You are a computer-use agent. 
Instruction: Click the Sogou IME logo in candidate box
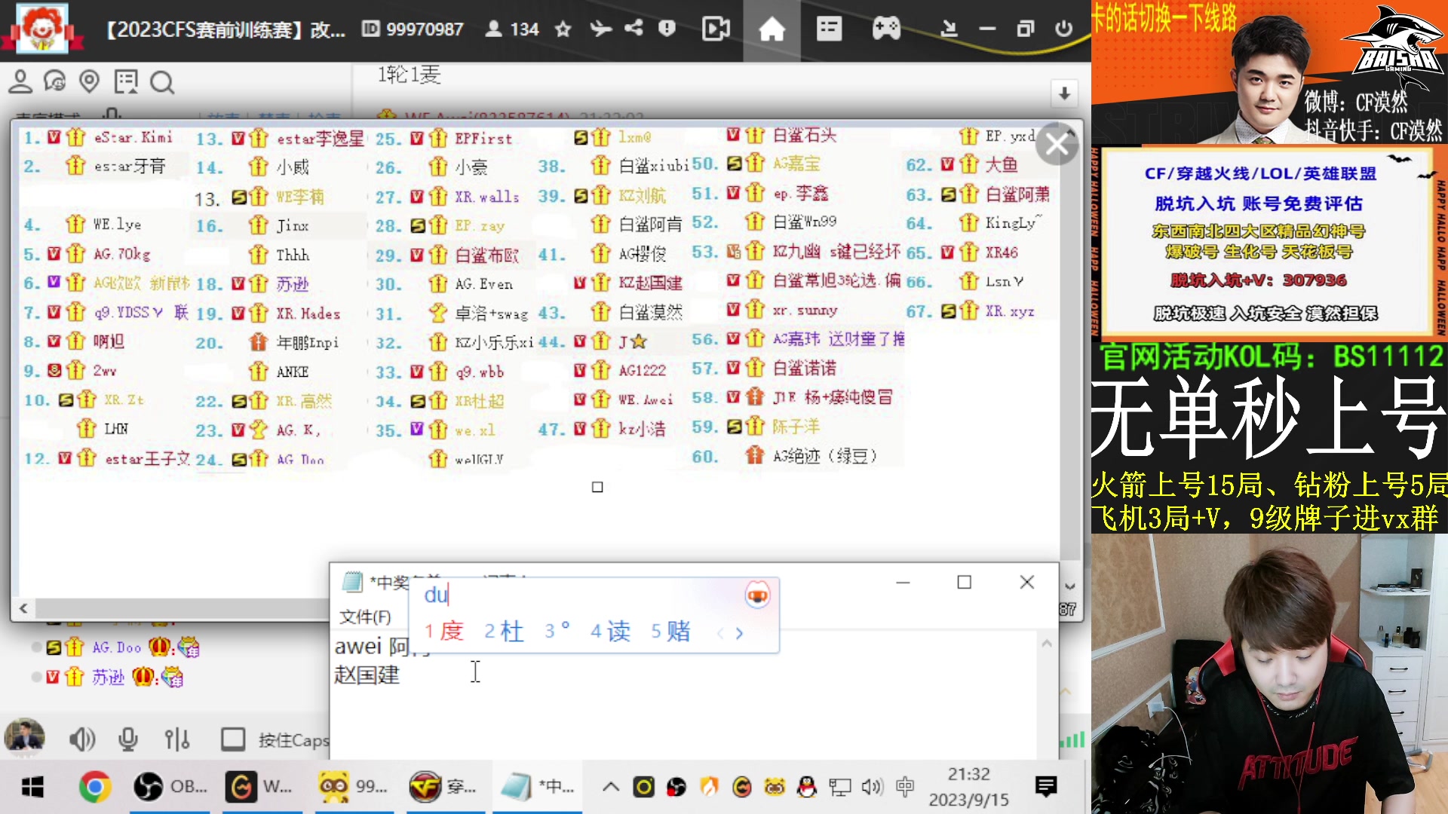click(757, 595)
